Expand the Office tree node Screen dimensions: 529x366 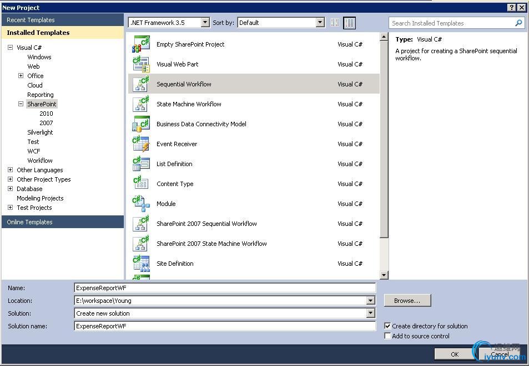point(21,76)
